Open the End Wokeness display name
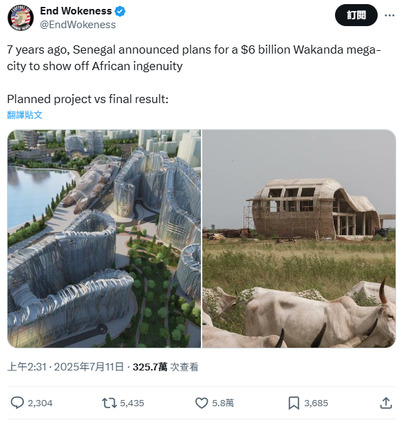The image size is (399, 422). pyautogui.click(x=76, y=11)
